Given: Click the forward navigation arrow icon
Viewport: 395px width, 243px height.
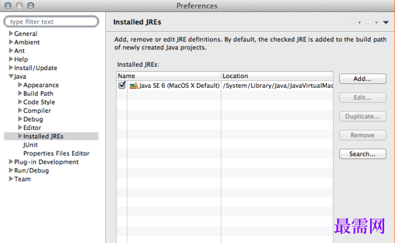Looking at the screenshot, I should click(368, 22).
